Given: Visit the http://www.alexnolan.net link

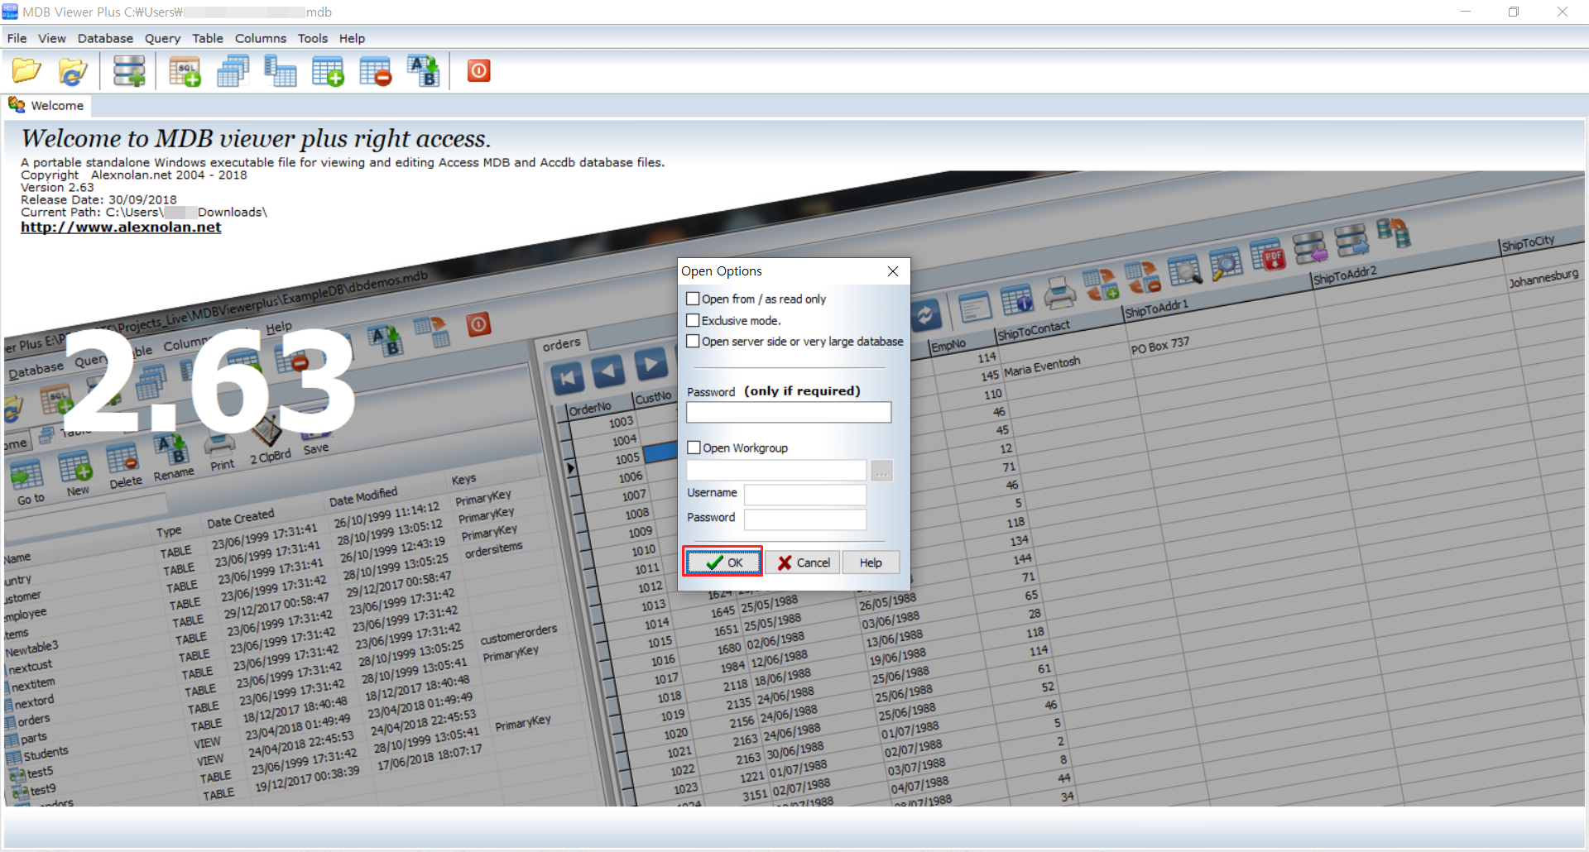Looking at the screenshot, I should click(121, 227).
